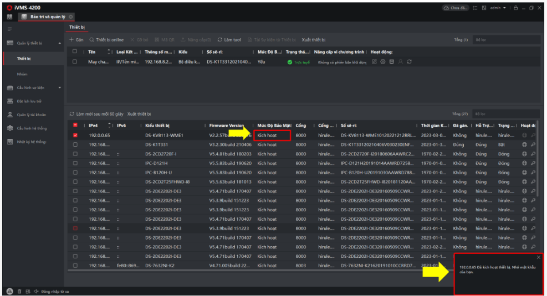Click the online device list vertical scrollbar

click(x=536, y=160)
